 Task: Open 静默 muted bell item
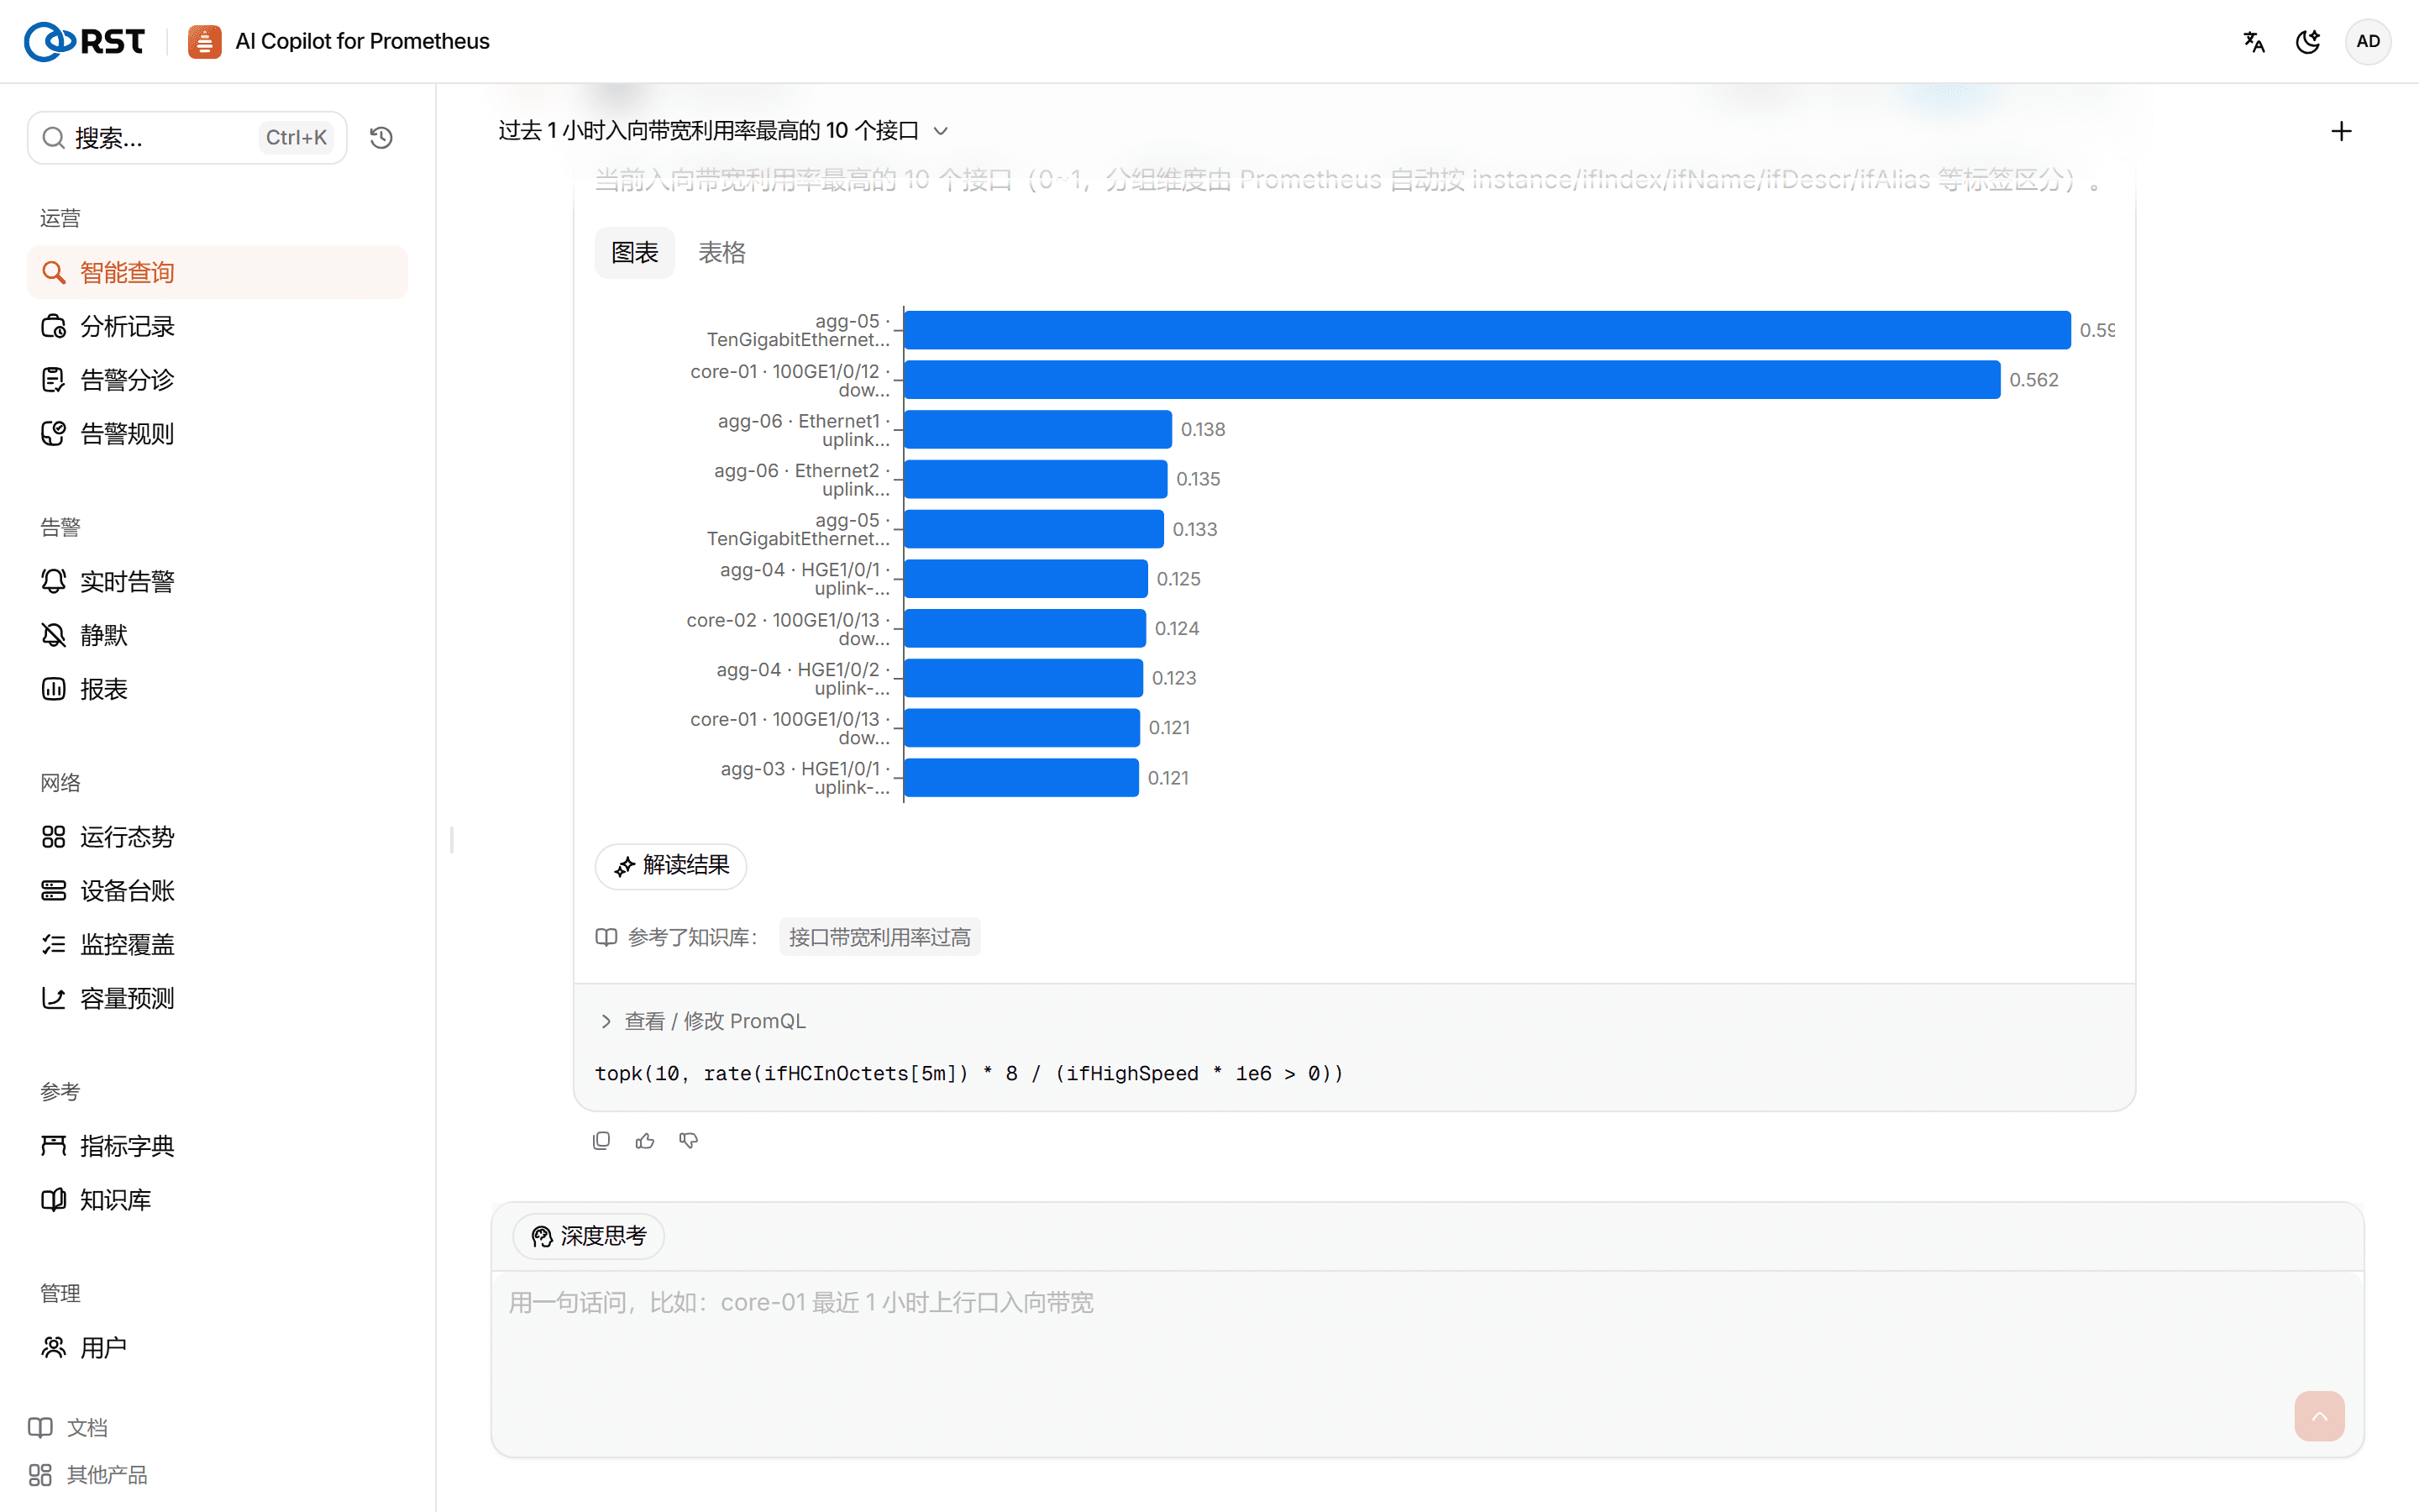pyautogui.click(x=217, y=635)
